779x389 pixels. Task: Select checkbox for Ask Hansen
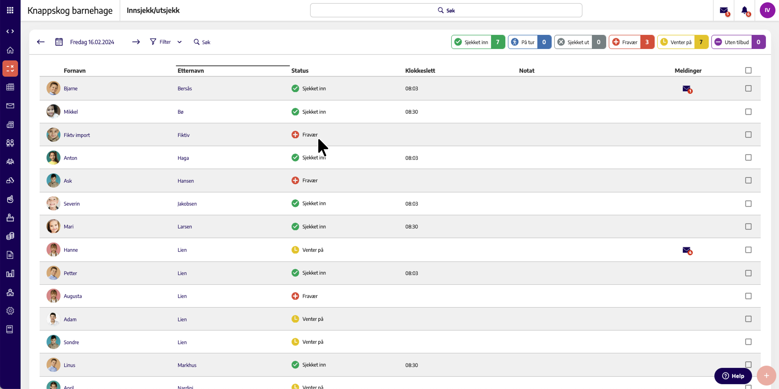click(x=748, y=180)
